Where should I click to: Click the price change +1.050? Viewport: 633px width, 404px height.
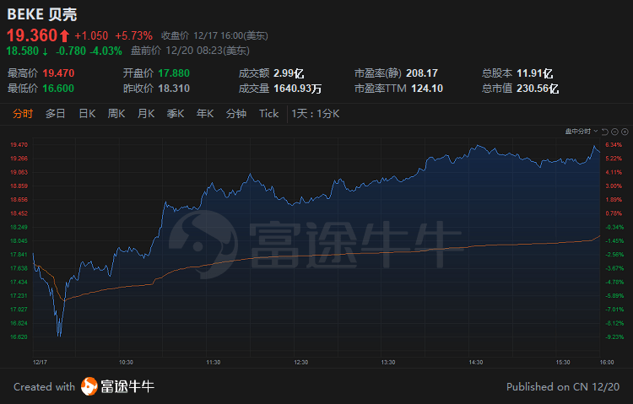pos(91,36)
